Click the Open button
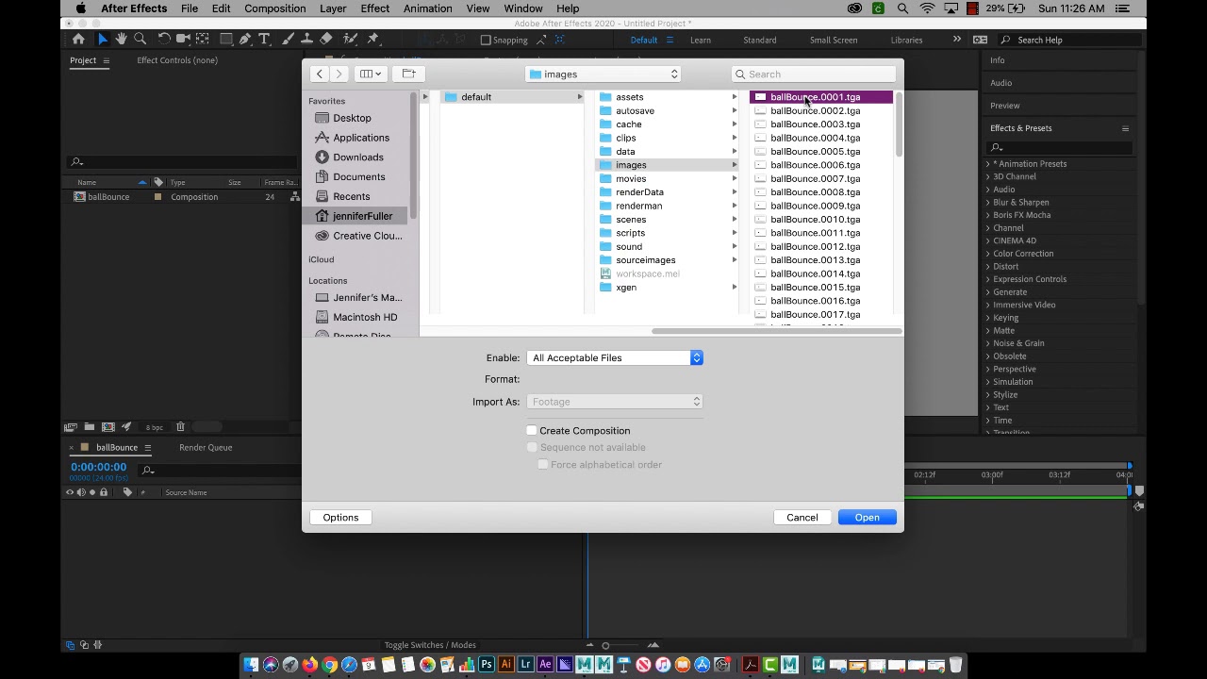The width and height of the screenshot is (1207, 679). (x=867, y=517)
